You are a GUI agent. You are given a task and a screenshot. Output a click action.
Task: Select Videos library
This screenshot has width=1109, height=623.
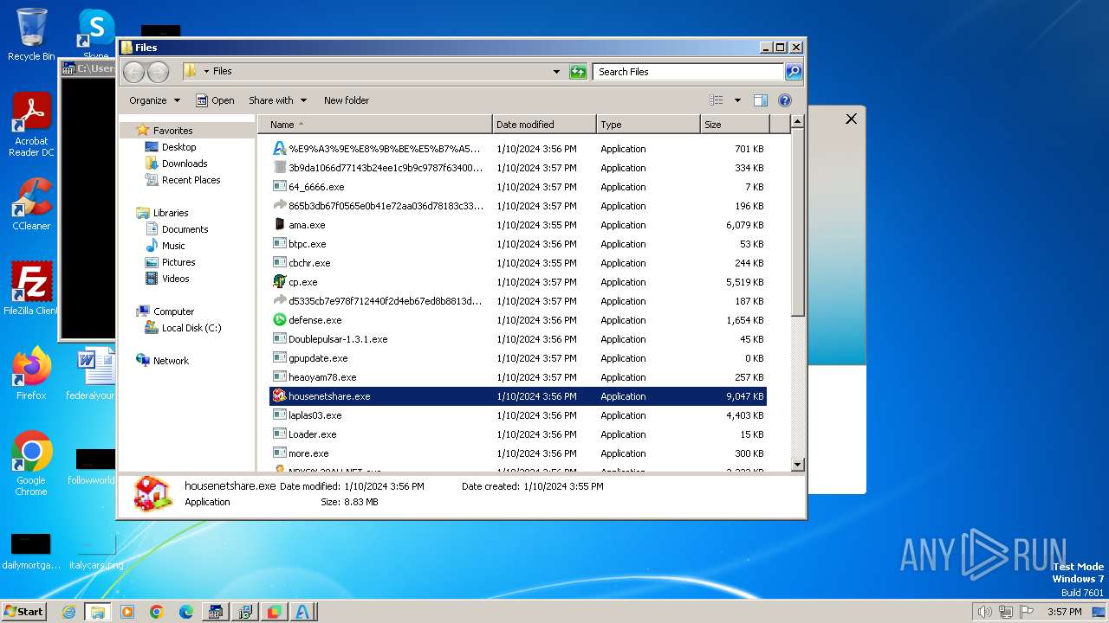175,279
